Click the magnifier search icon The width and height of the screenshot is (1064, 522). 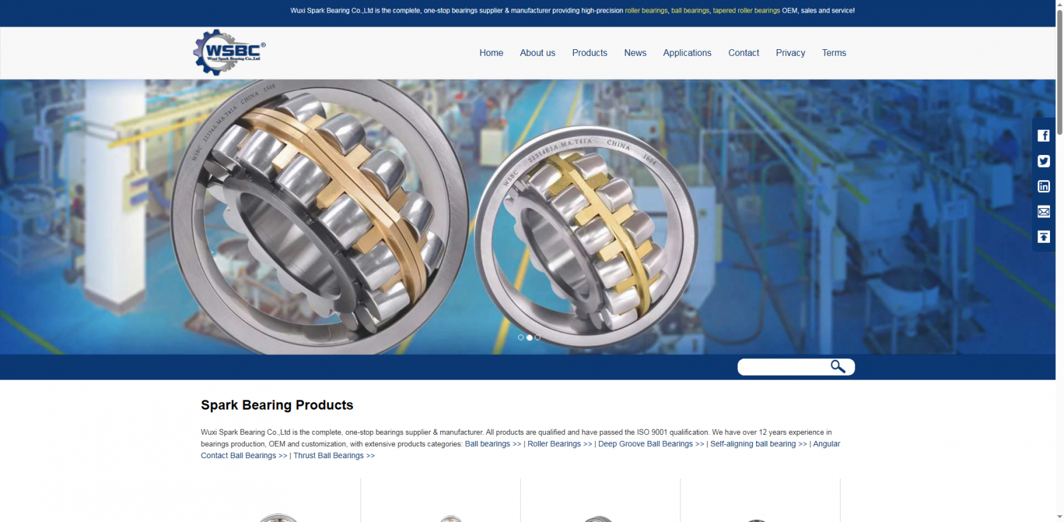click(838, 366)
